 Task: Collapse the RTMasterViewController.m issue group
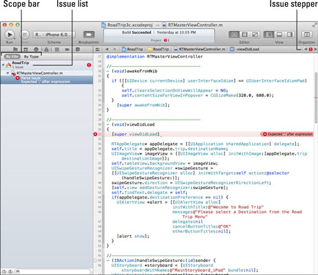[8, 74]
